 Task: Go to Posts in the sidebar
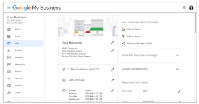click(x=18, y=36)
